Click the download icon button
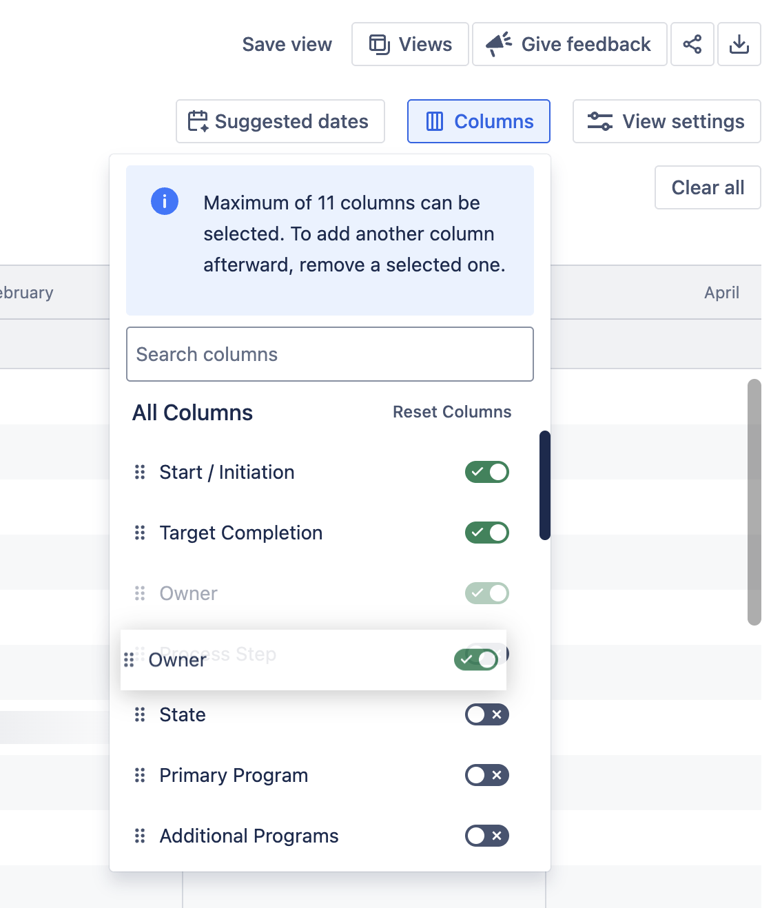Image resolution: width=771 pixels, height=908 pixels. click(x=739, y=44)
